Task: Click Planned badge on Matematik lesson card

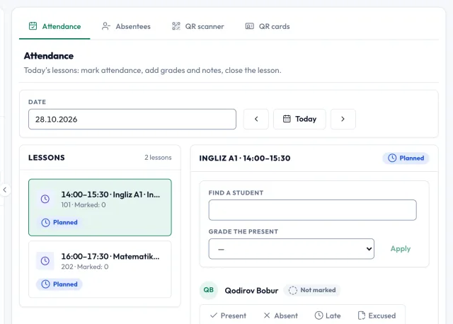Action: (x=59, y=284)
